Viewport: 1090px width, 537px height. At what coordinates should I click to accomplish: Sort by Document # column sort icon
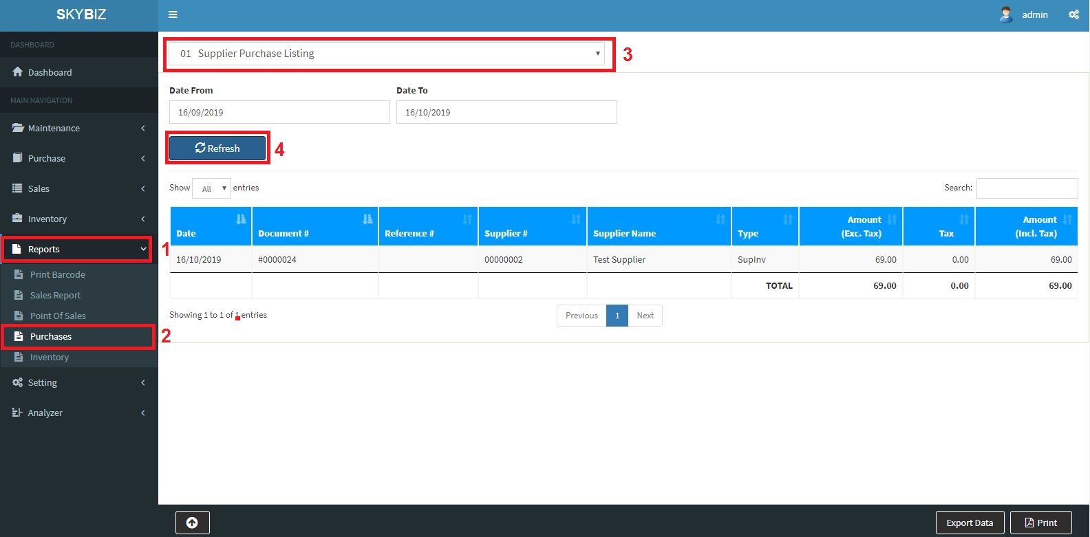click(367, 219)
